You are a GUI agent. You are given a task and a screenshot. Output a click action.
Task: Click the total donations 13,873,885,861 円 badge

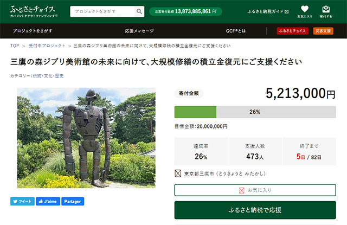(185, 11)
